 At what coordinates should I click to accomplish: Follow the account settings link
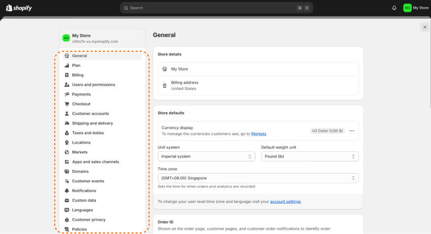[285, 202]
